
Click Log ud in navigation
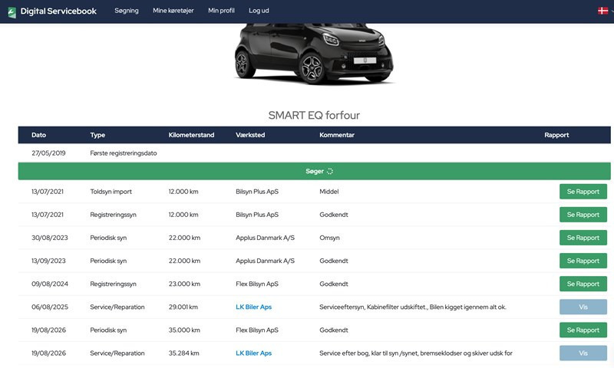259,11
